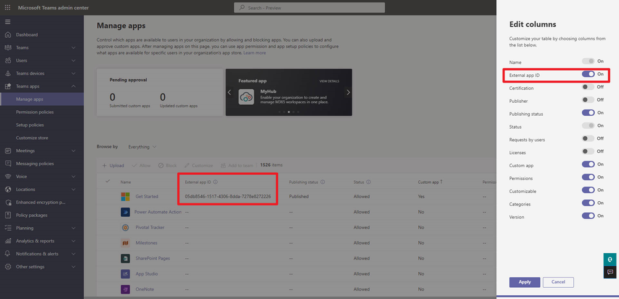Click the Voice phone icon
Screen dimensions: 619x299
click(7, 176)
